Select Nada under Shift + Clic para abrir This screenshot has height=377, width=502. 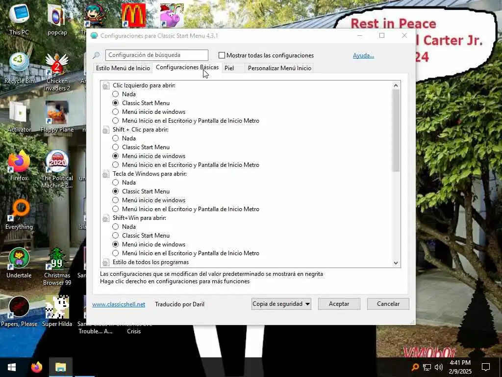point(116,138)
